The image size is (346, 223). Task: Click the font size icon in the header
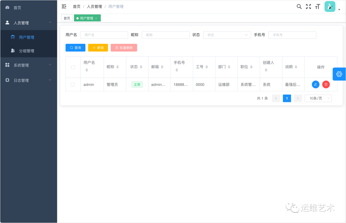317,6
